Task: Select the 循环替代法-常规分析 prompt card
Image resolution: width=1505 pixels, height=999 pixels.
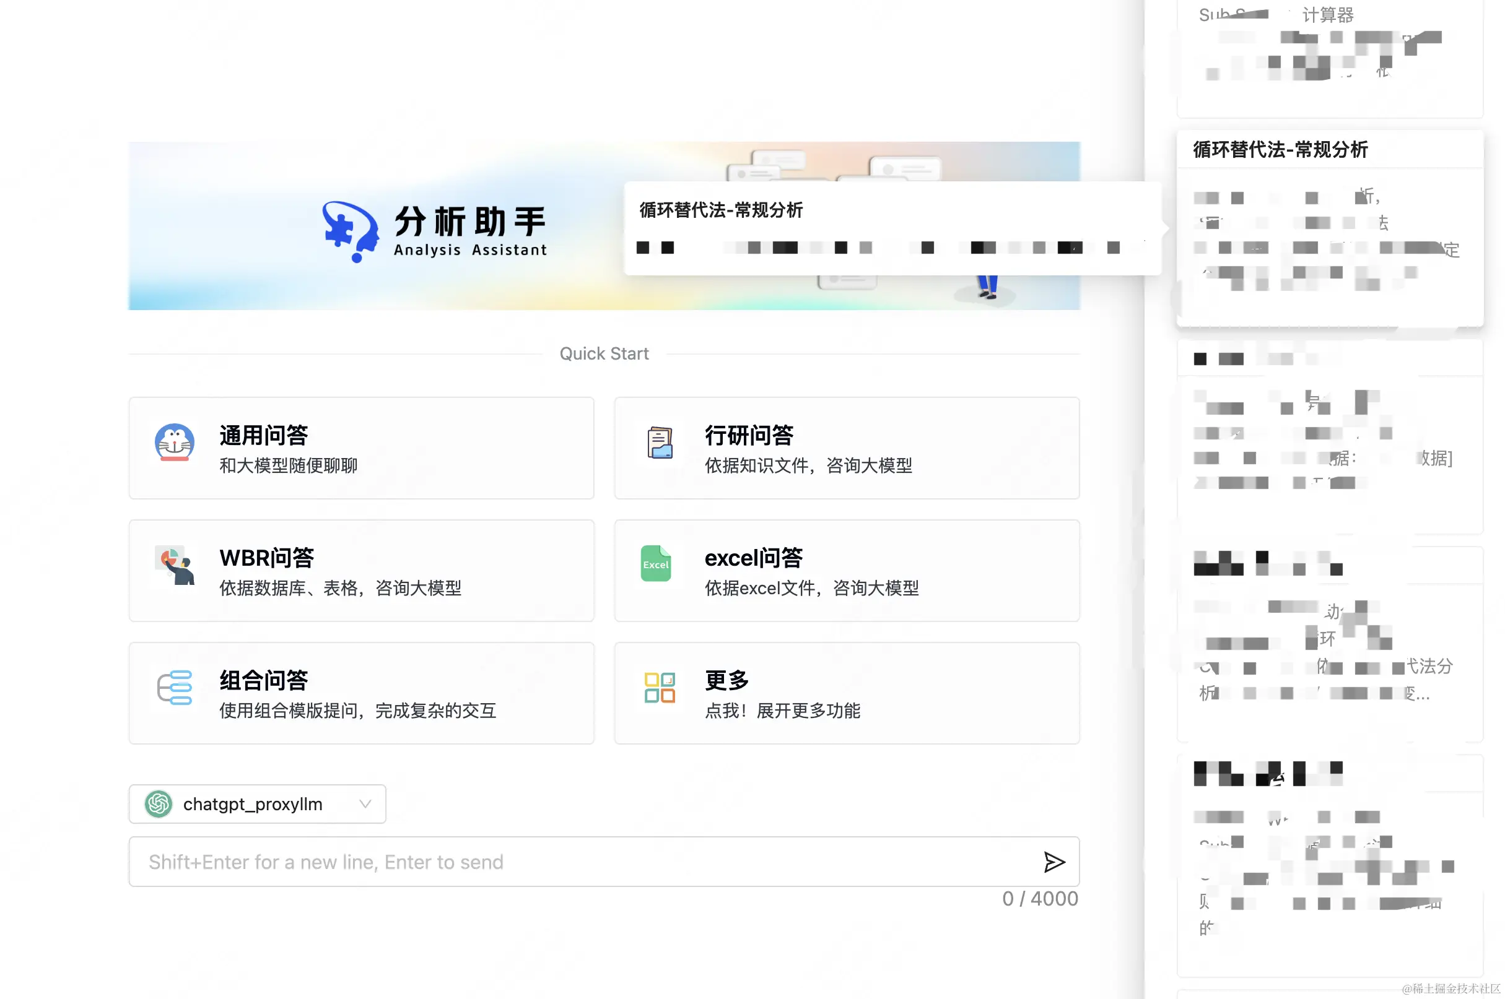Action: [x=1329, y=230]
